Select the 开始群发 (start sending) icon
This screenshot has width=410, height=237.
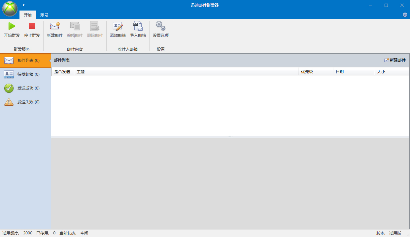(x=12, y=30)
